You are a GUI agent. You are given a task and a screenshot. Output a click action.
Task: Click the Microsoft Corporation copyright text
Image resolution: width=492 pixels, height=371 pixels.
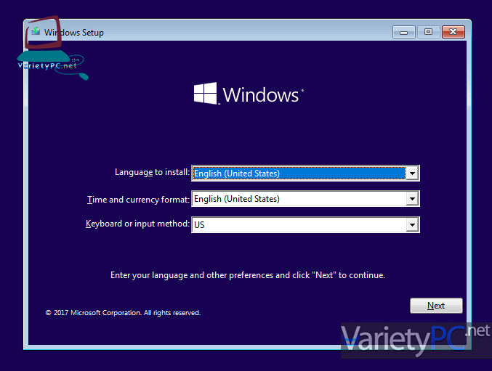pyautogui.click(x=123, y=313)
